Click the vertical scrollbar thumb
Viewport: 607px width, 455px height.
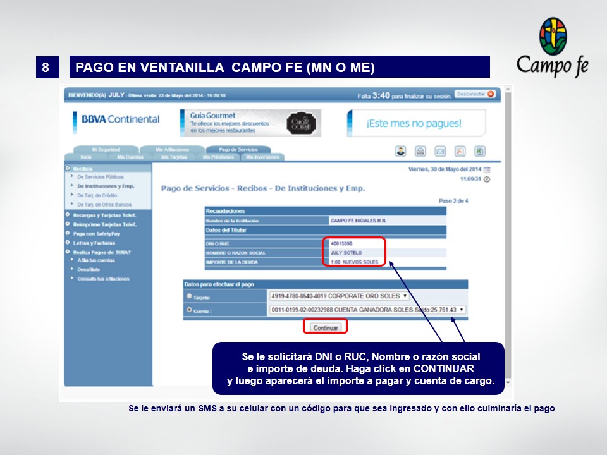pos(508,235)
